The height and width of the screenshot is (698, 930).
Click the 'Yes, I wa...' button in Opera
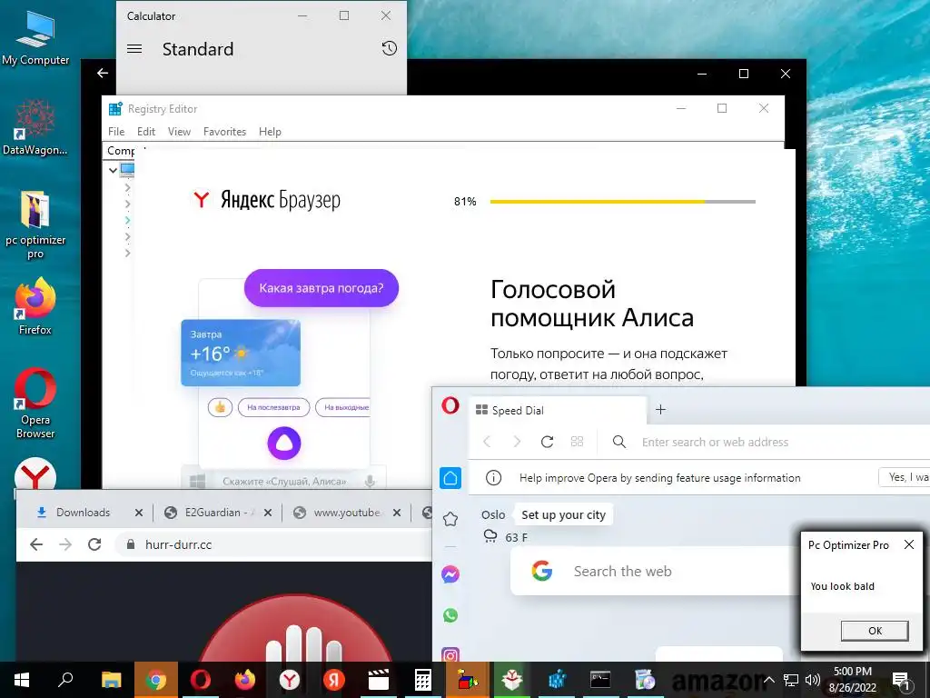pyautogui.click(x=904, y=476)
